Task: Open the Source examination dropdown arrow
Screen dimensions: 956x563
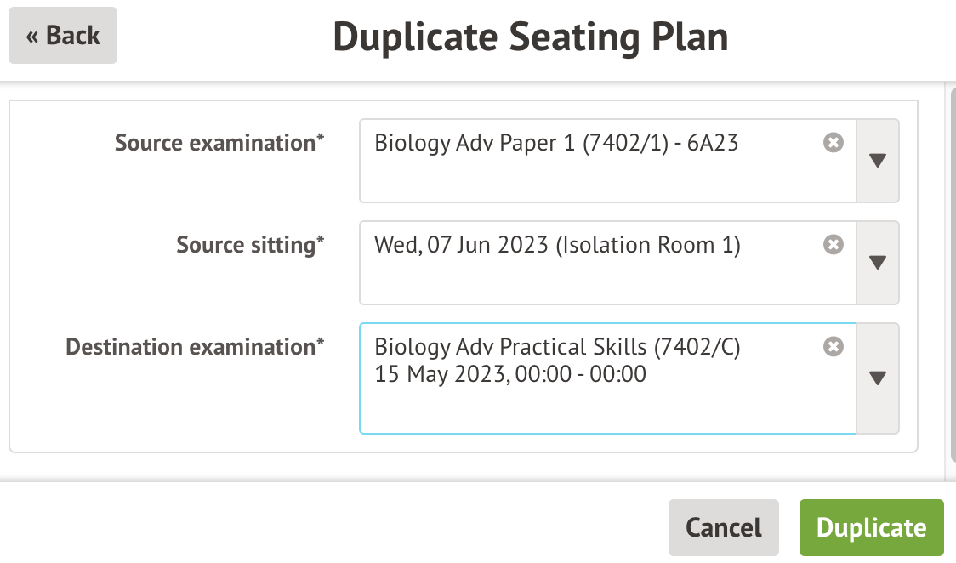Action: tap(878, 160)
